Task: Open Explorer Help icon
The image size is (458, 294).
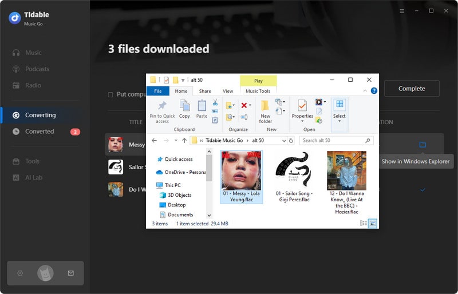Action: coord(374,91)
